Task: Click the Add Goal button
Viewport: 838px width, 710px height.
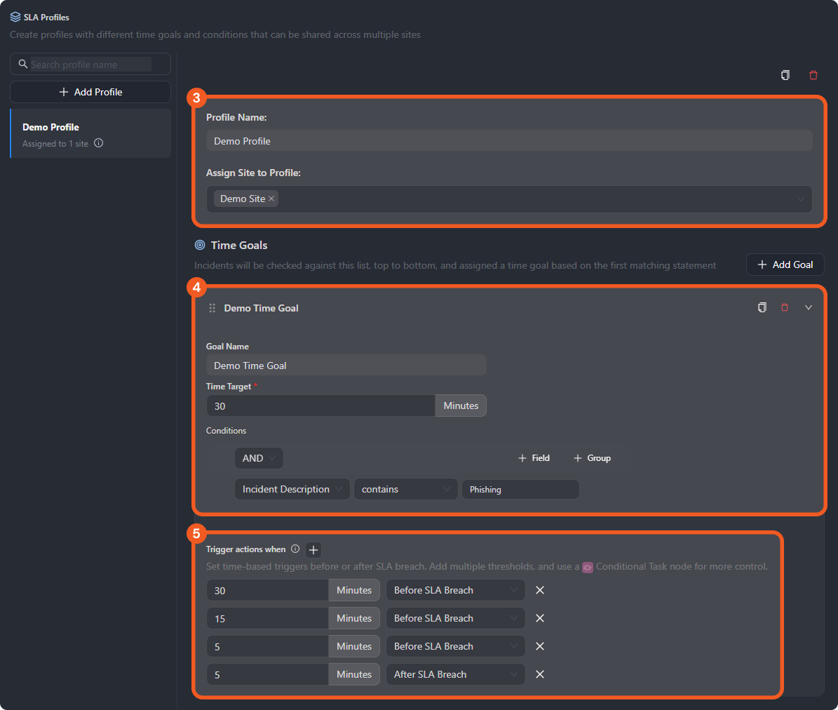Action: 785,264
